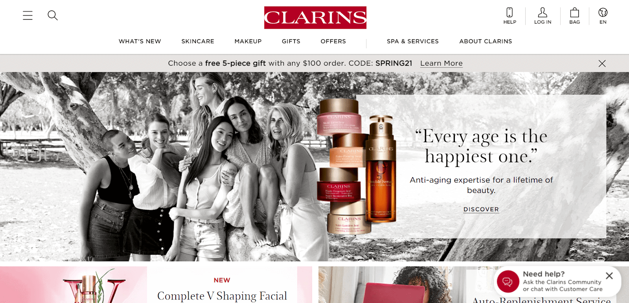The height and width of the screenshot is (303, 629).
Task: Open the Offers menu item
Action: coord(333,41)
